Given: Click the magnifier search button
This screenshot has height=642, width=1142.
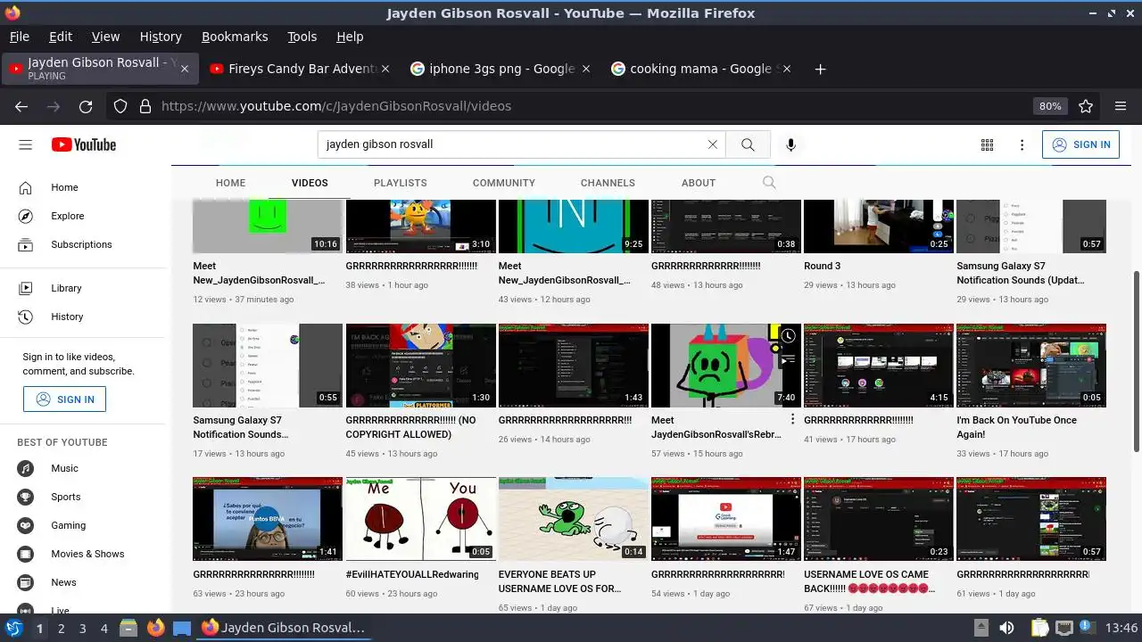Looking at the screenshot, I should point(748,144).
